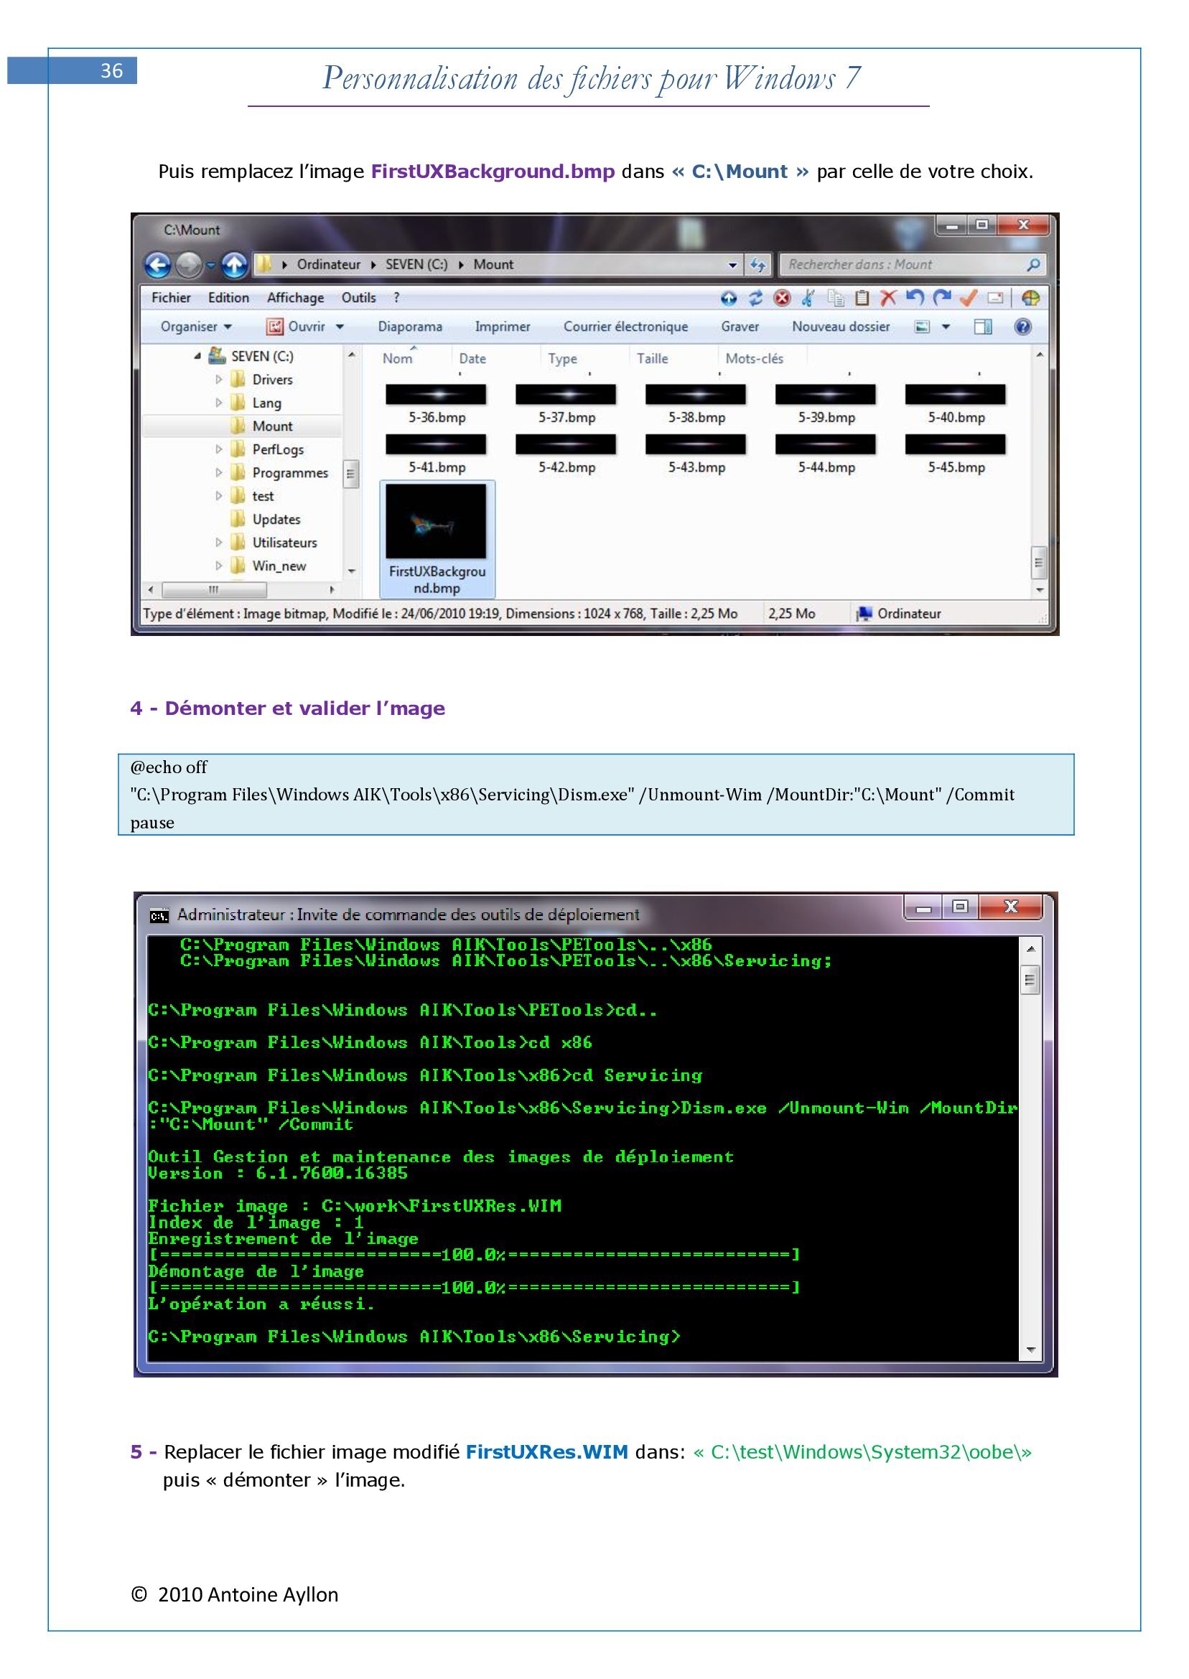Open the ? help menu

pos(396,298)
